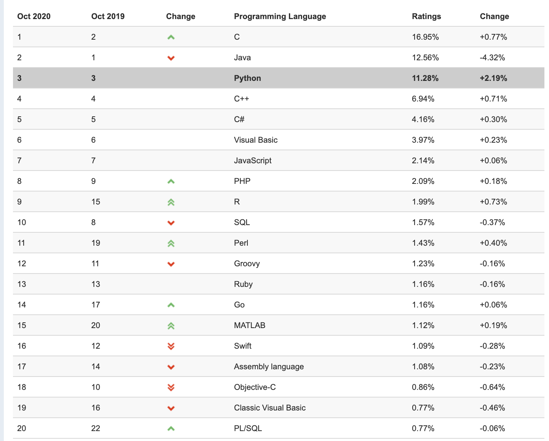
Task: Select the highlighted Python language name
Action: (x=247, y=78)
